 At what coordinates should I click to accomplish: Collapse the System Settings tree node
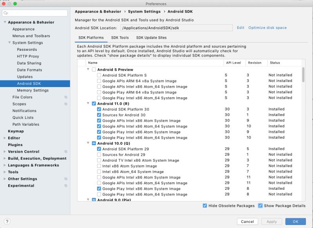point(9,43)
